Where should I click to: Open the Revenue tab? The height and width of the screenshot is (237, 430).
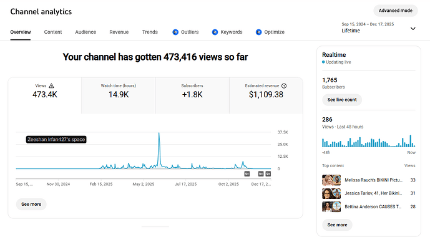pos(119,32)
